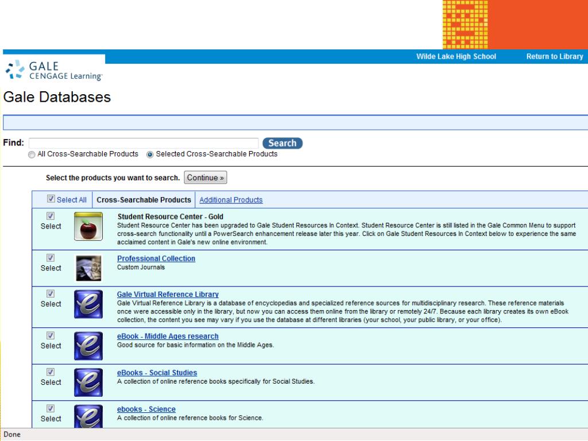This screenshot has height=441, width=588.
Task: Uncheck the Gale Virtual Reference Library checkbox
Action: 51,293
